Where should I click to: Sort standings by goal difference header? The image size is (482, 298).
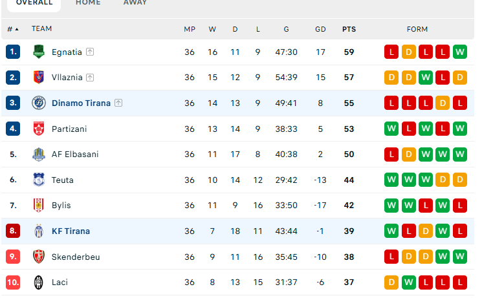click(320, 29)
